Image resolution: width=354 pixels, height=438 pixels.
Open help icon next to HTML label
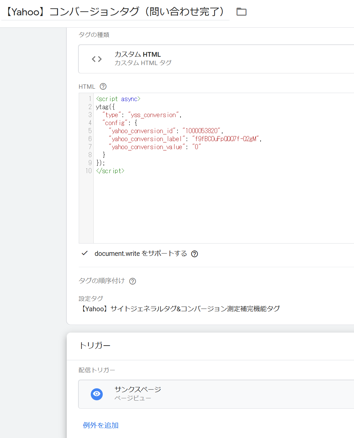point(103,86)
